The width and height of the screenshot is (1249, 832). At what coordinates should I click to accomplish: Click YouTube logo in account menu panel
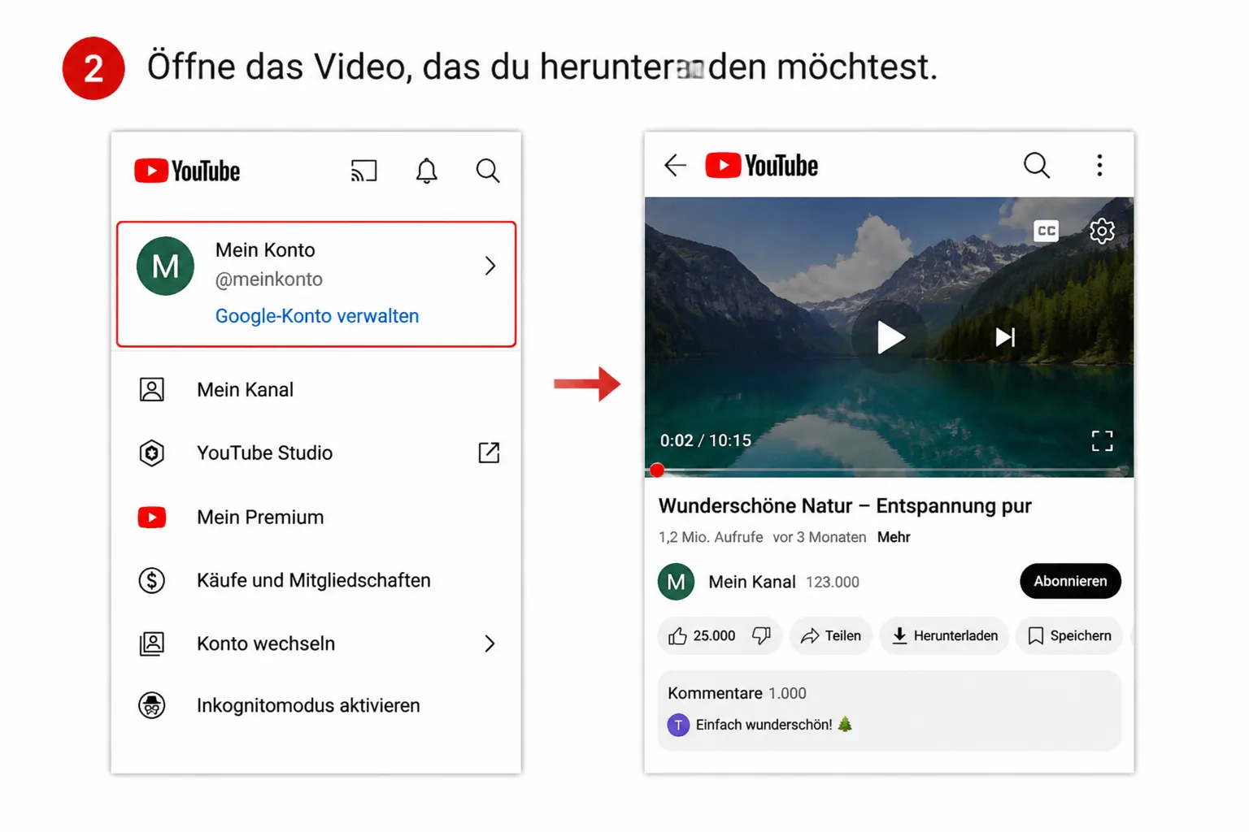(x=187, y=171)
